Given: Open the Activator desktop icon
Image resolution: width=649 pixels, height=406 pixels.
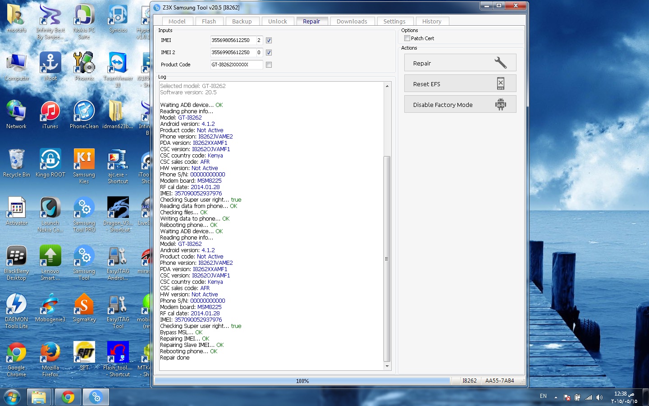Looking at the screenshot, I should pos(17,211).
